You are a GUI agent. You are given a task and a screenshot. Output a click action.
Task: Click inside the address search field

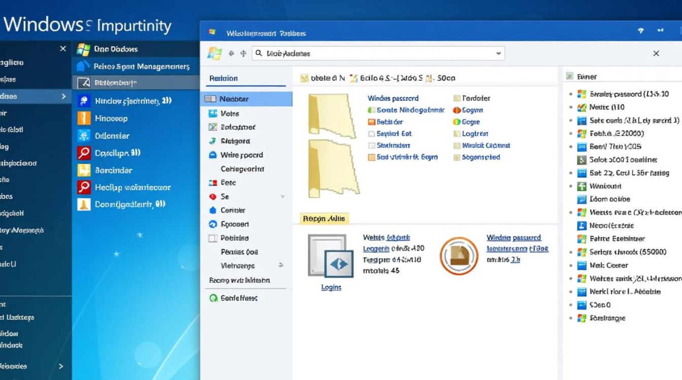376,53
